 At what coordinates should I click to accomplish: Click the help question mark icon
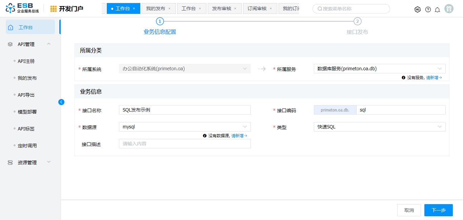coord(428,9)
